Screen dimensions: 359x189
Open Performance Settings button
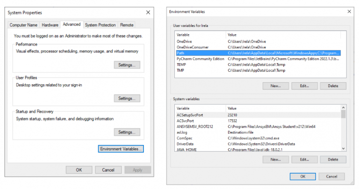pos(127,65)
